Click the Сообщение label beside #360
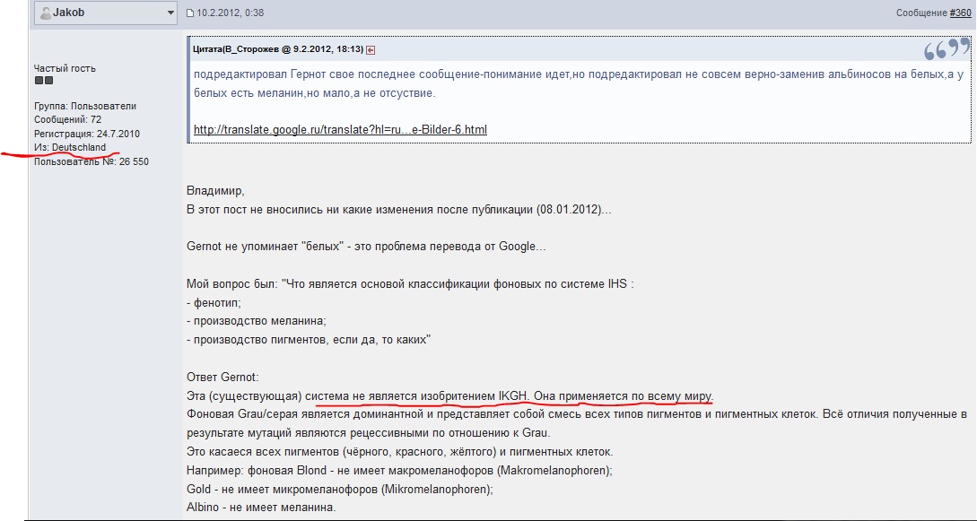The image size is (977, 521). (921, 13)
